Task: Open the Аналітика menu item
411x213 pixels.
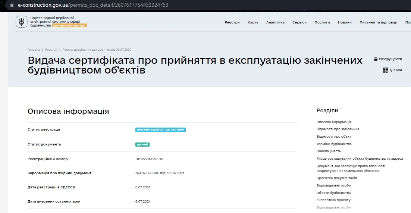Action: [x=275, y=22]
